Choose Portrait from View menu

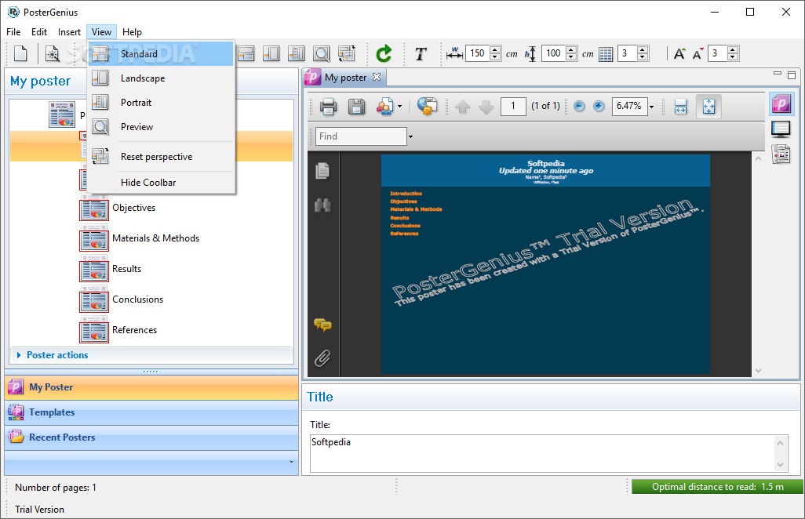tap(161, 103)
